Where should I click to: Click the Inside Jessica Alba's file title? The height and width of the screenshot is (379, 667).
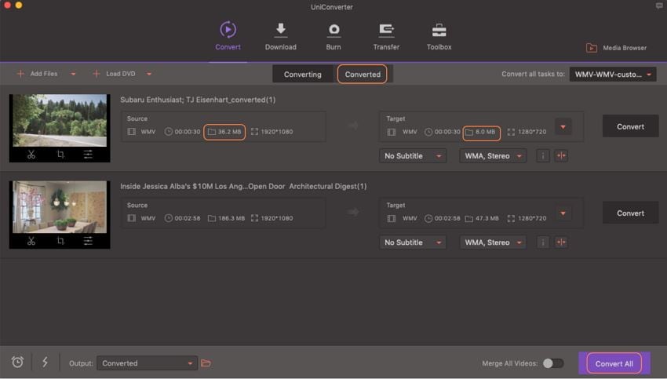pos(243,186)
